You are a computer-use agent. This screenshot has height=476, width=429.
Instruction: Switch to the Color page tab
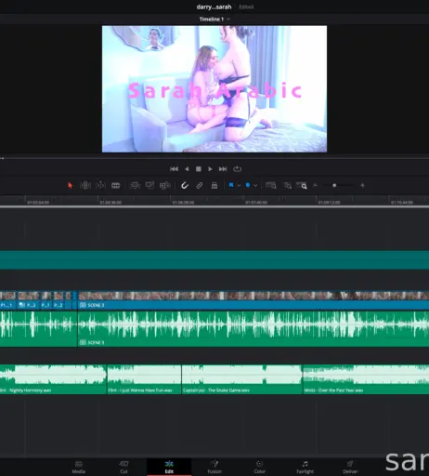(x=260, y=467)
